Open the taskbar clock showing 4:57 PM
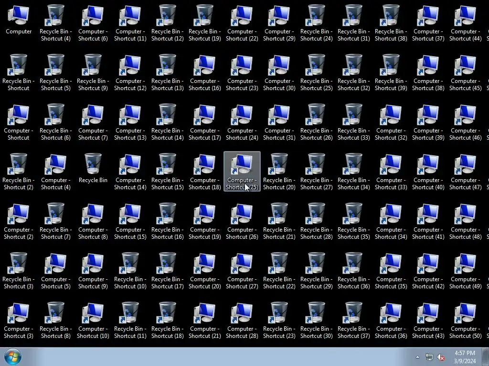 tap(465, 357)
